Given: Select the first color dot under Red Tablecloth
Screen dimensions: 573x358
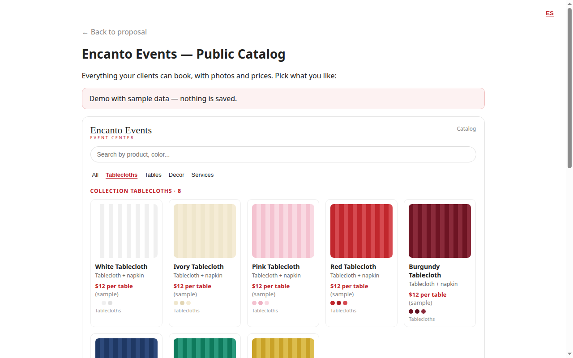Looking at the screenshot, I should pos(333,303).
